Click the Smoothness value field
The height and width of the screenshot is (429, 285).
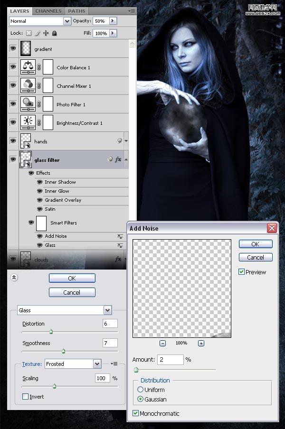tap(110, 343)
